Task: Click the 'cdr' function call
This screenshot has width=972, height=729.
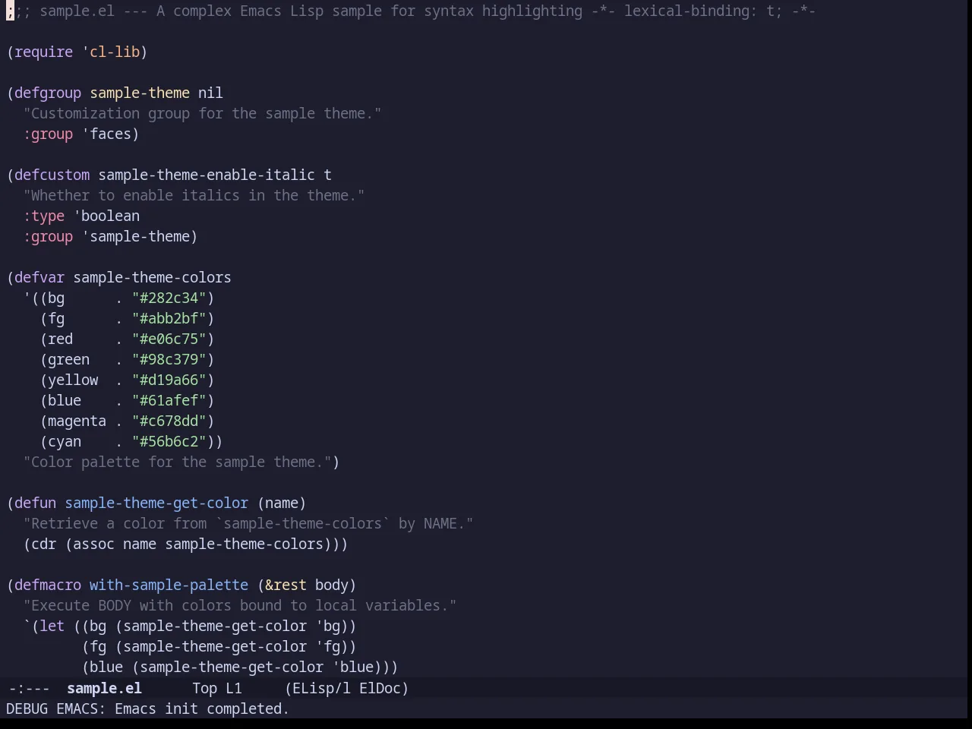Action: [x=43, y=544]
